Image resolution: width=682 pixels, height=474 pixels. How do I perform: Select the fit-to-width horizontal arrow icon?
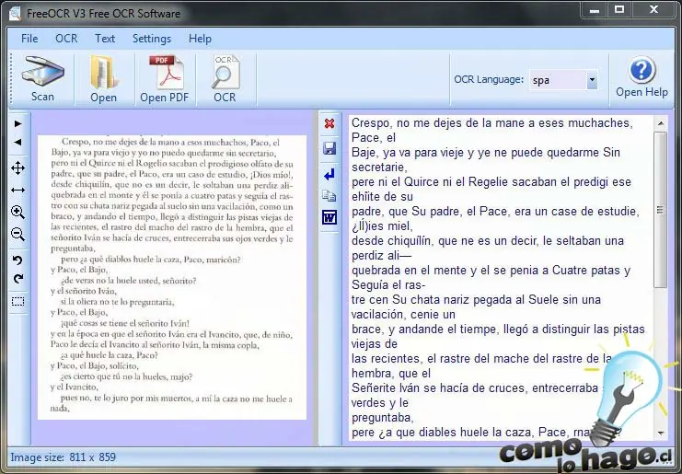click(17, 190)
